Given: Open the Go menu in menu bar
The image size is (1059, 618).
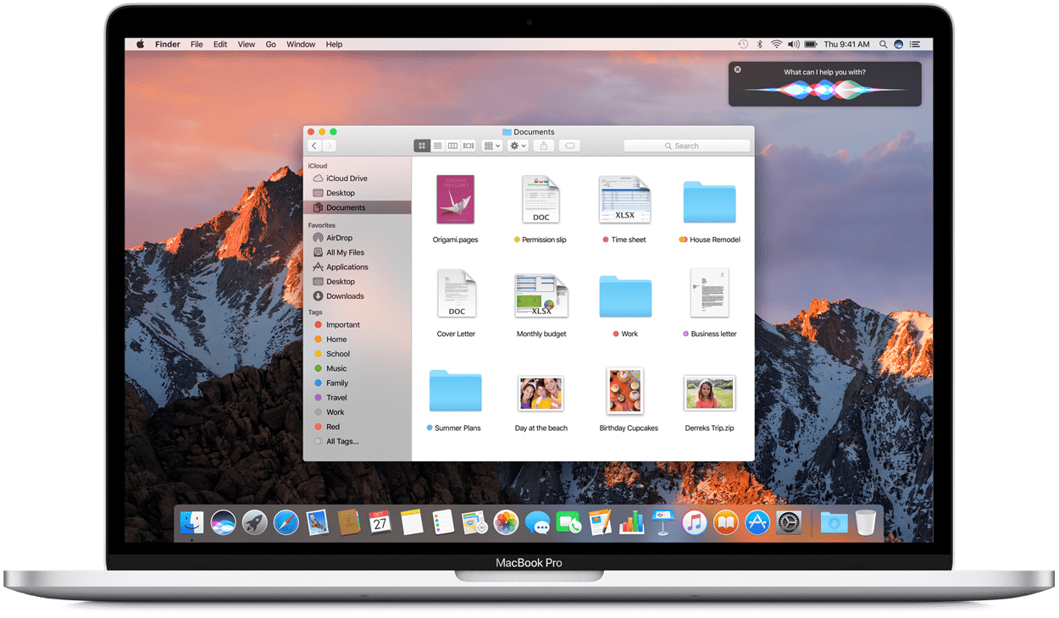Looking at the screenshot, I should [x=271, y=44].
